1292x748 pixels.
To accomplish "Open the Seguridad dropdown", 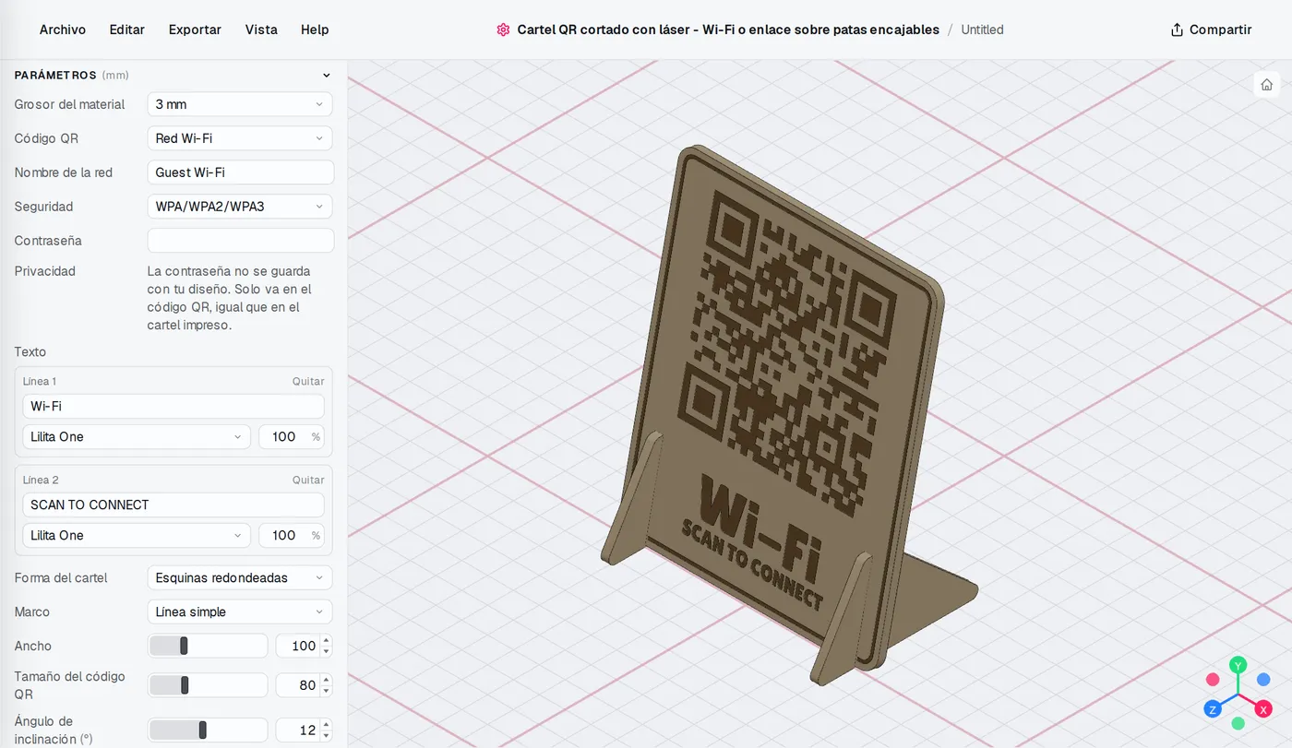I will (240, 207).
